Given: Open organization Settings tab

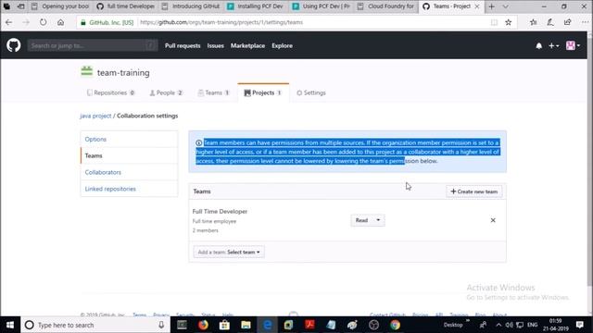Looking at the screenshot, I should click(x=311, y=92).
